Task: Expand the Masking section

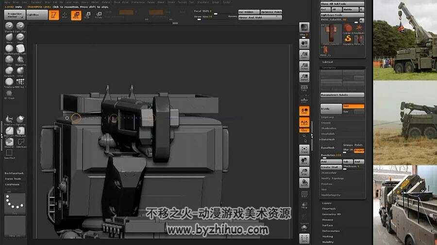Action: [x=327, y=236]
